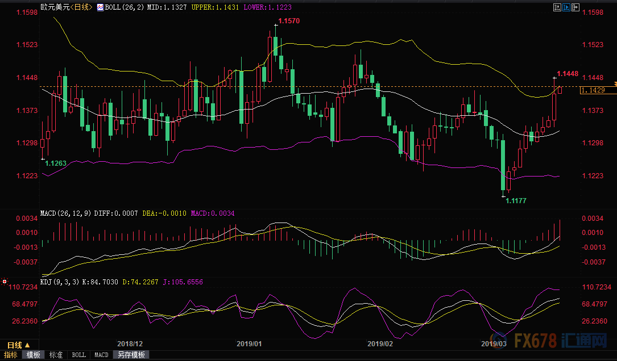Click the blue highlighted axis play icon
The width and height of the screenshot is (617, 361).
pos(566,7)
